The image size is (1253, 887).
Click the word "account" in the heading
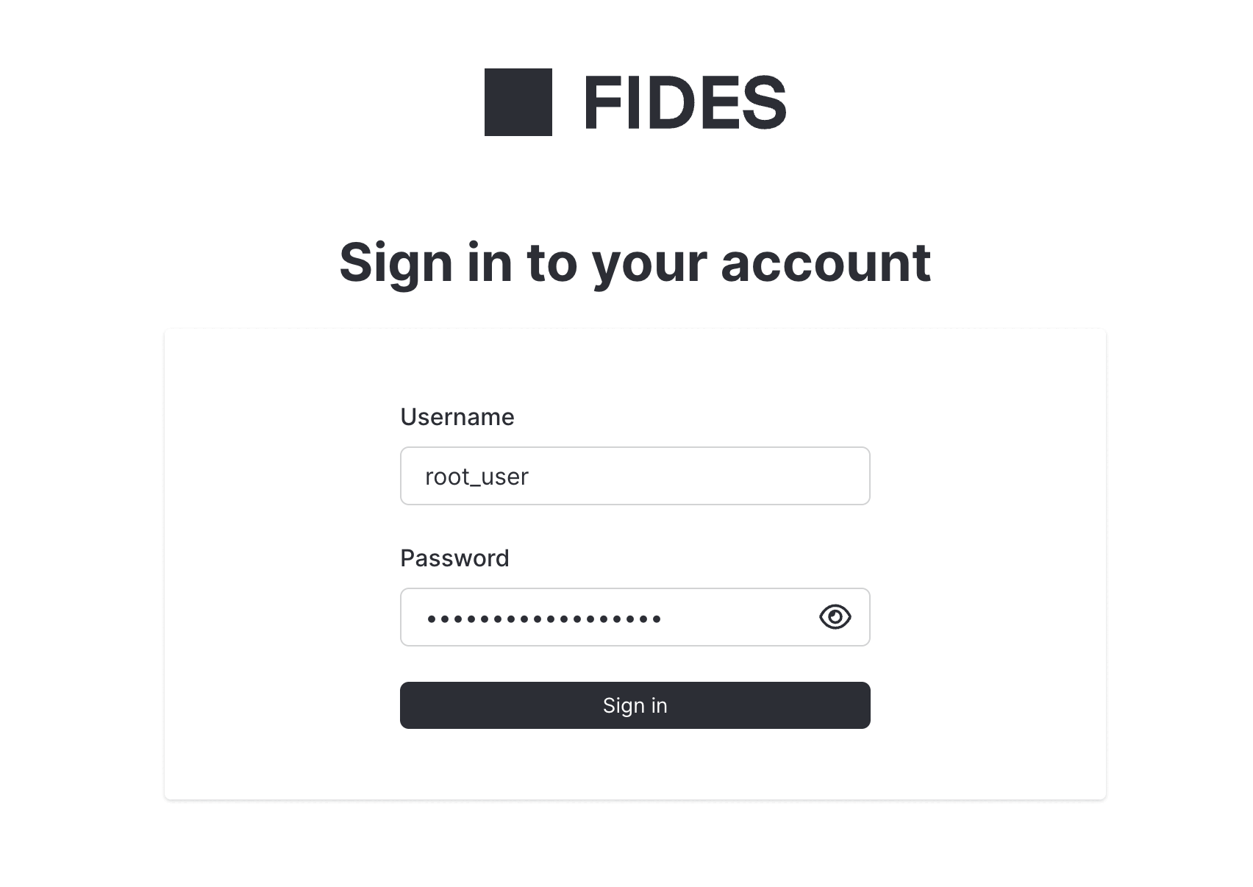[825, 262]
